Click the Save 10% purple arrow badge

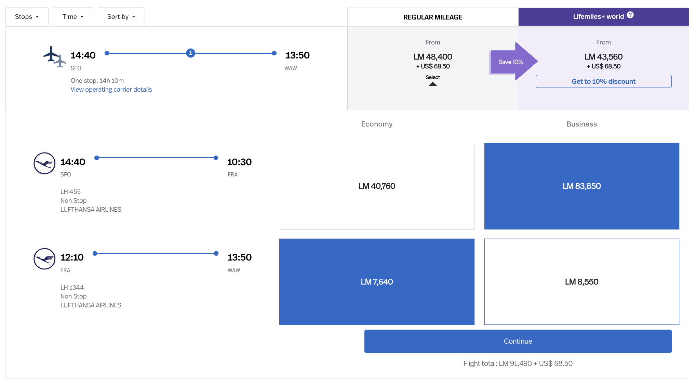pos(512,62)
